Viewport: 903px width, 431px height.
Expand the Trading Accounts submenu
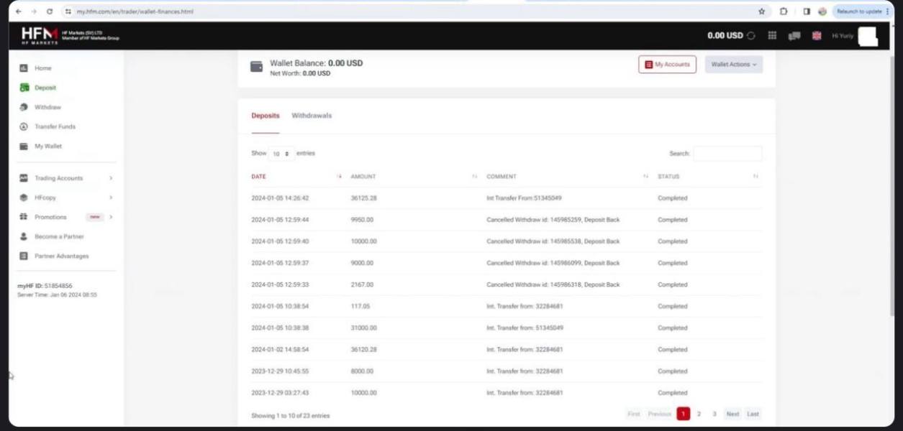pos(111,178)
